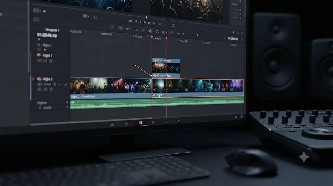This screenshot has height=186, width=333.
Task: Switch to the Fusion/monitor page tab icon
Action: click(153, 122)
